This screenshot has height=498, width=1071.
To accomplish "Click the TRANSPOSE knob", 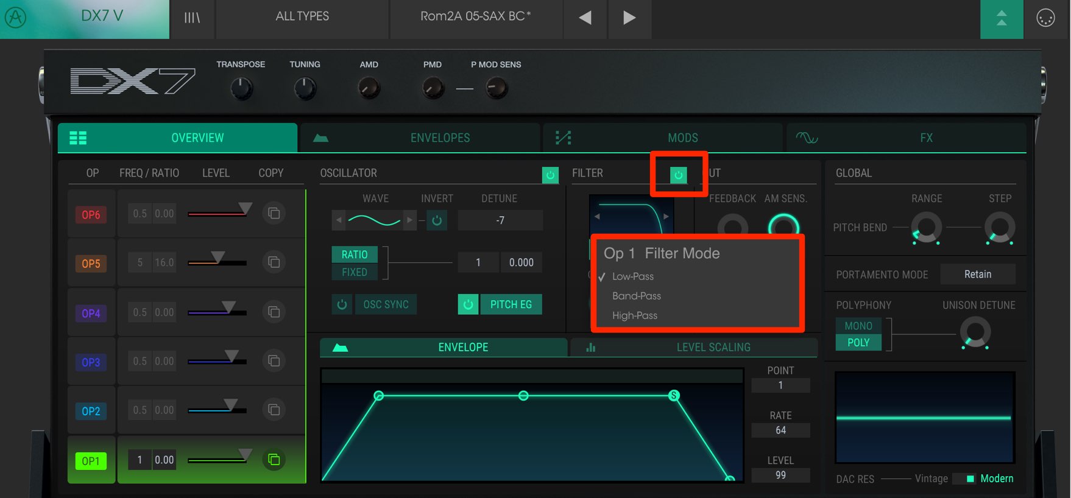I will [x=242, y=89].
